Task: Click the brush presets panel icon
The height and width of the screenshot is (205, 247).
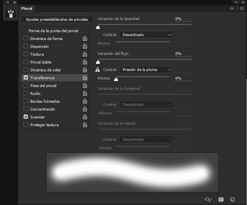Action: 10,14
